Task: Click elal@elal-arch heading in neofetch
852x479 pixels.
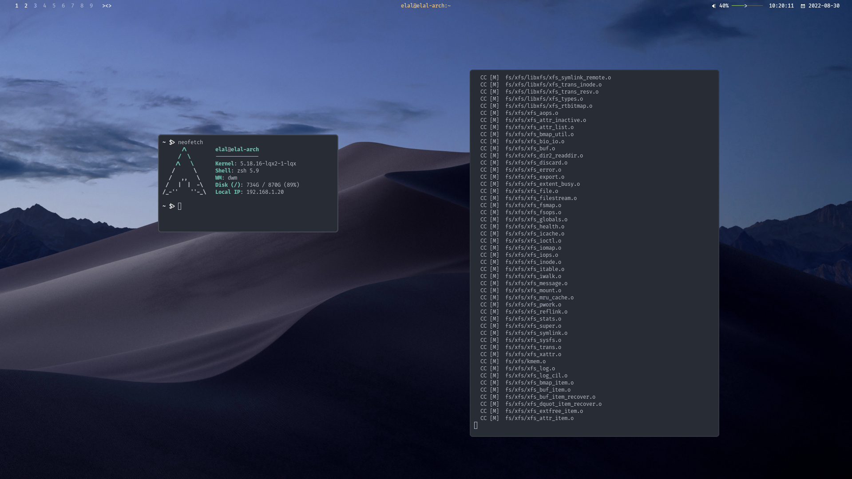Action: click(x=237, y=149)
